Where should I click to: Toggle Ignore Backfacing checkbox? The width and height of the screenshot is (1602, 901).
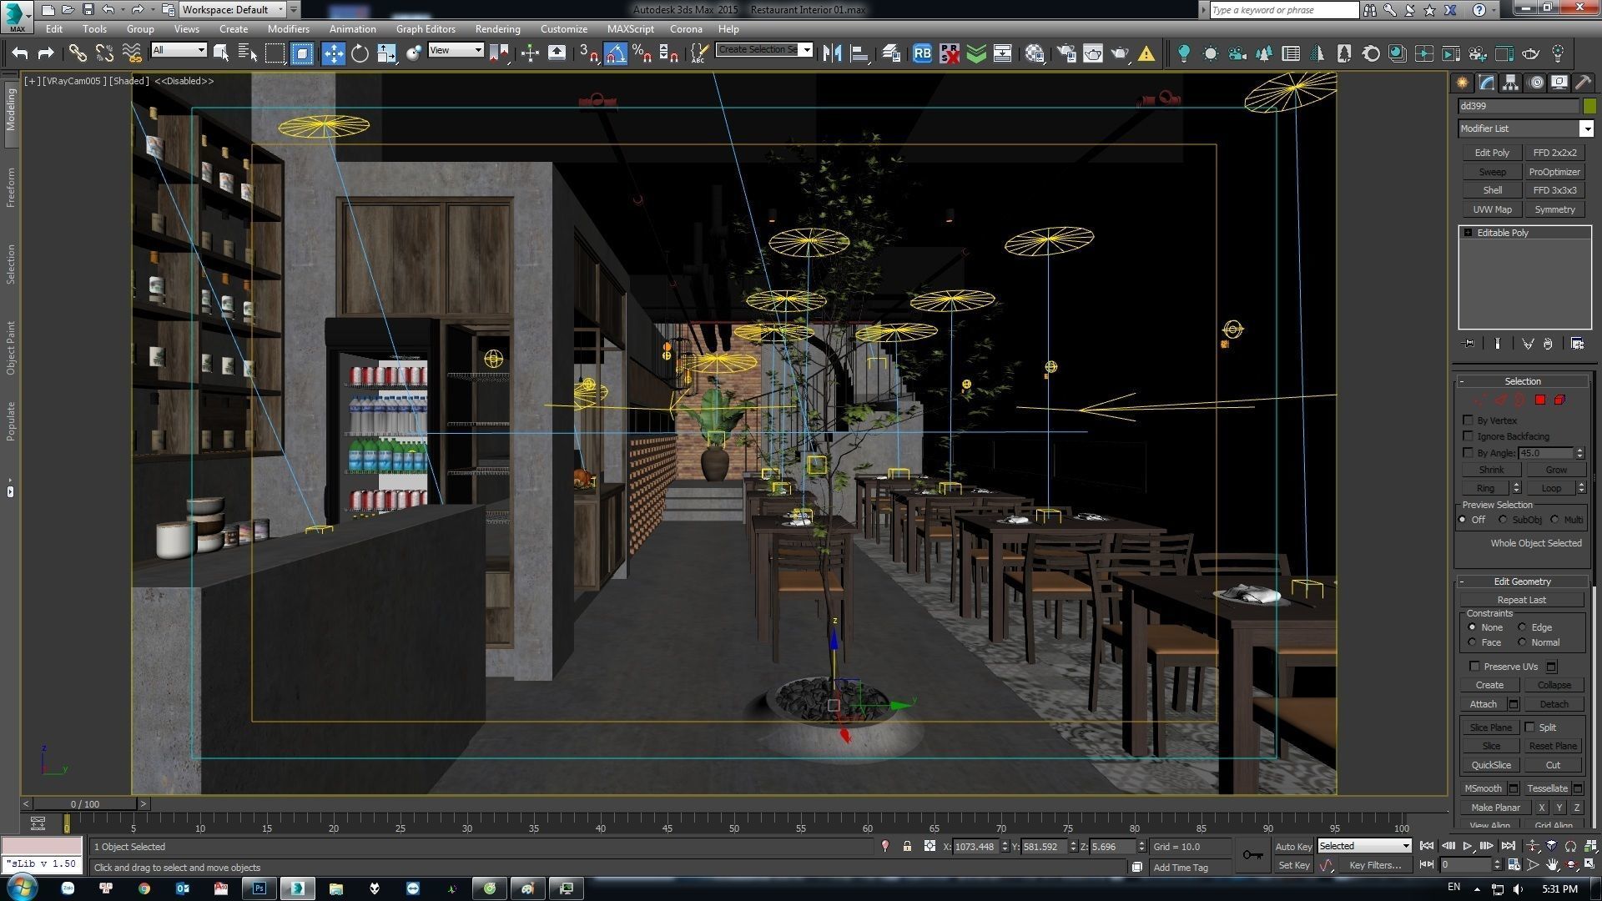pyautogui.click(x=1468, y=435)
